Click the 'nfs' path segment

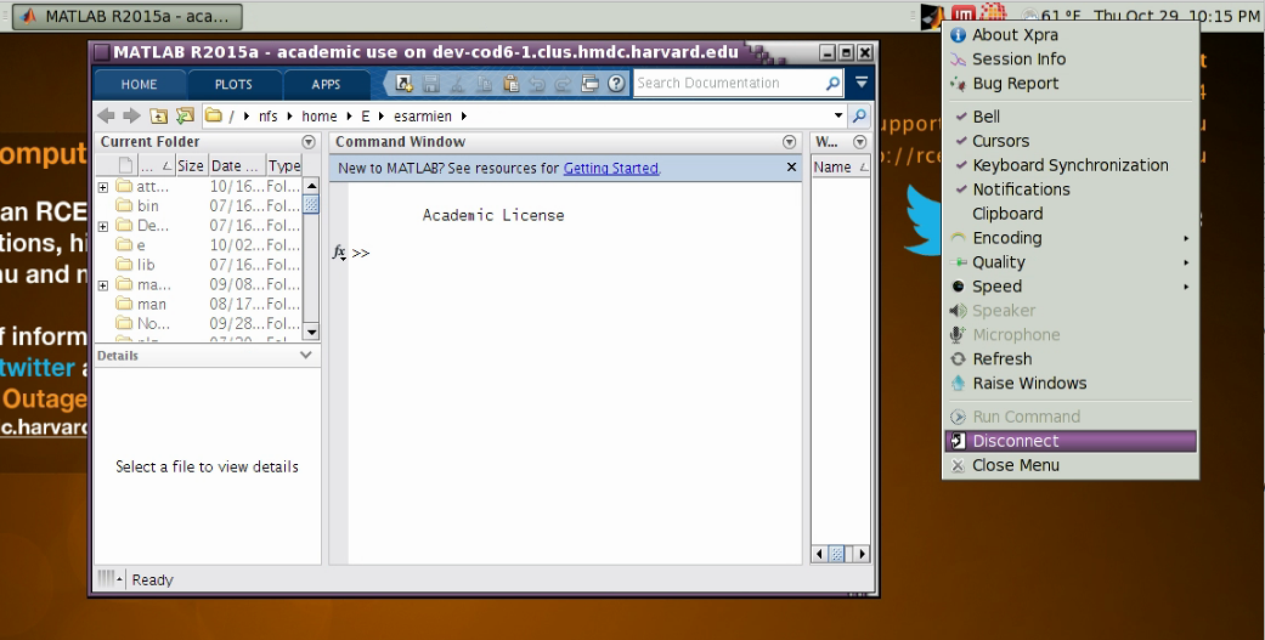[x=268, y=116]
